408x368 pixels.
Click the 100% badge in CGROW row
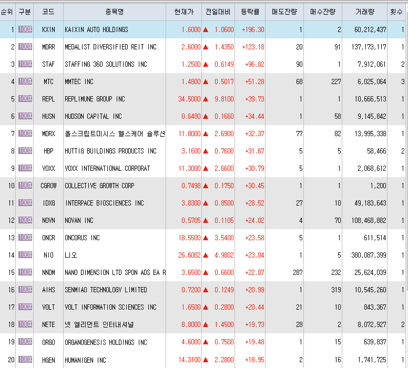(25, 185)
